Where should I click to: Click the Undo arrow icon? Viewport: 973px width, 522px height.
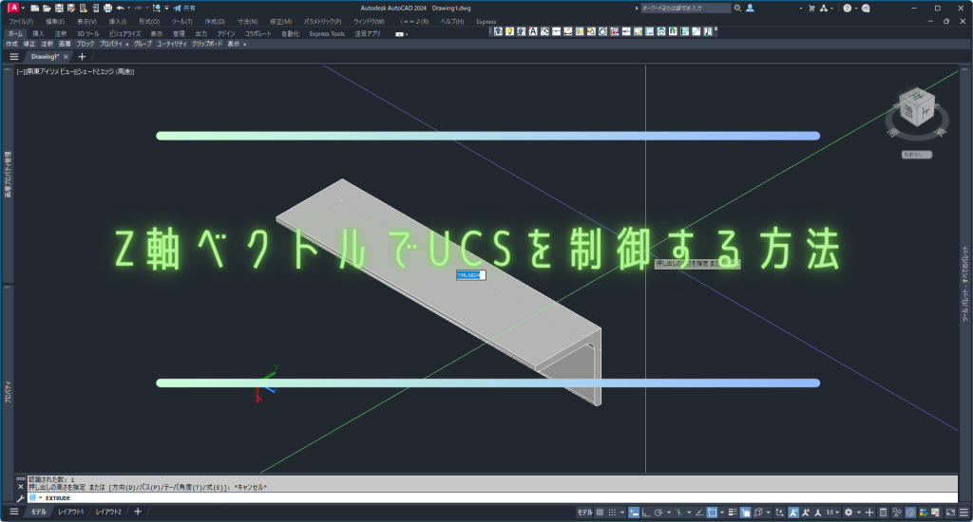pos(120,8)
